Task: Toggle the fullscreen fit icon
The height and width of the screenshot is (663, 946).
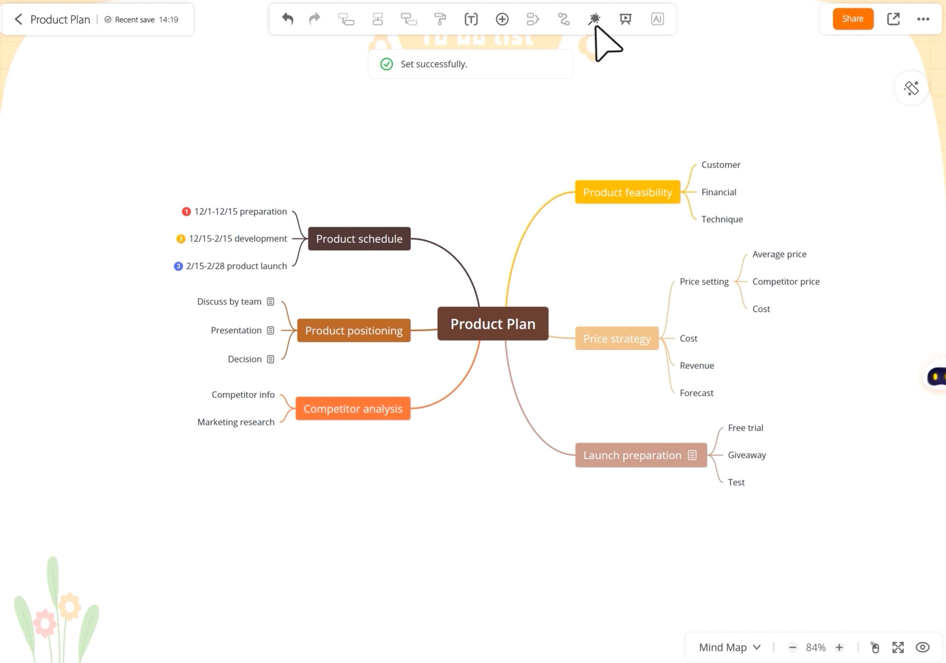Action: coord(898,647)
